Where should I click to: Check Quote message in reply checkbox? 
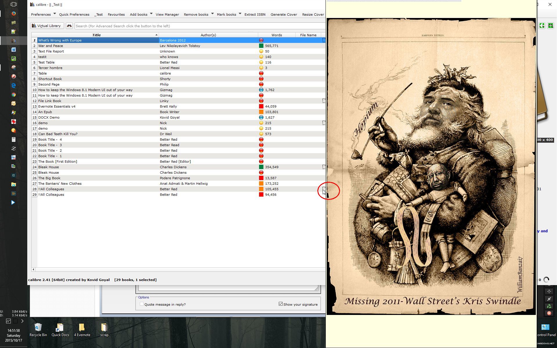point(142,304)
